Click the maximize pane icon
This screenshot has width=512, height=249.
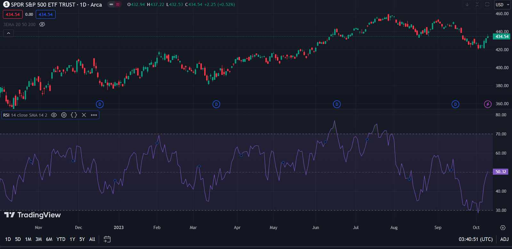[x=487, y=4]
